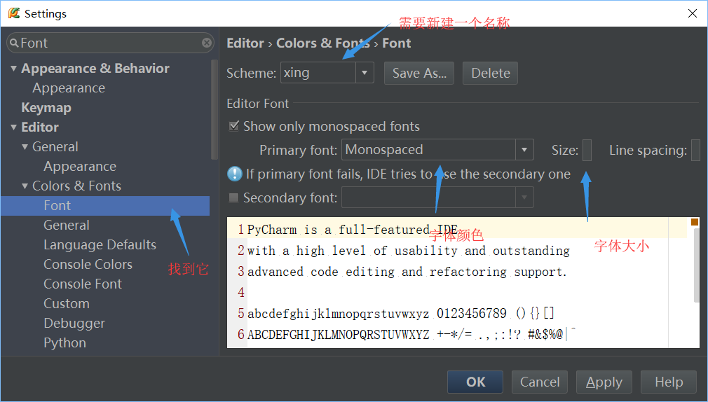
Task: Click preview line 'ABCDEFGHIJKLMNOPQRSTUVWXYZ'
Action: pos(411,334)
